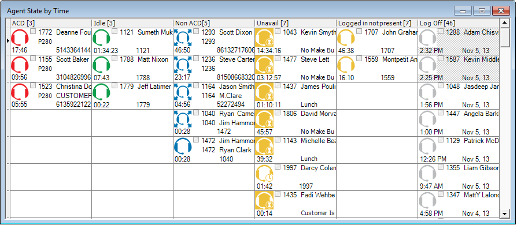Click the name Darcy Colen
The width and height of the screenshot is (517, 225).
pos(318,168)
